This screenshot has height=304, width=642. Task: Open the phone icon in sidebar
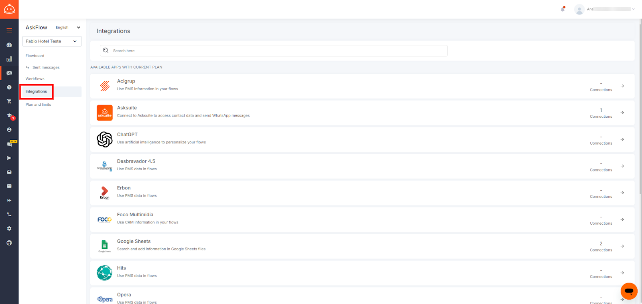(9, 214)
